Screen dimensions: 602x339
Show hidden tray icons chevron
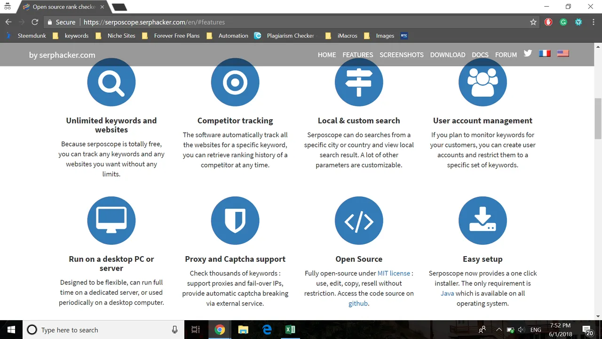(x=499, y=330)
